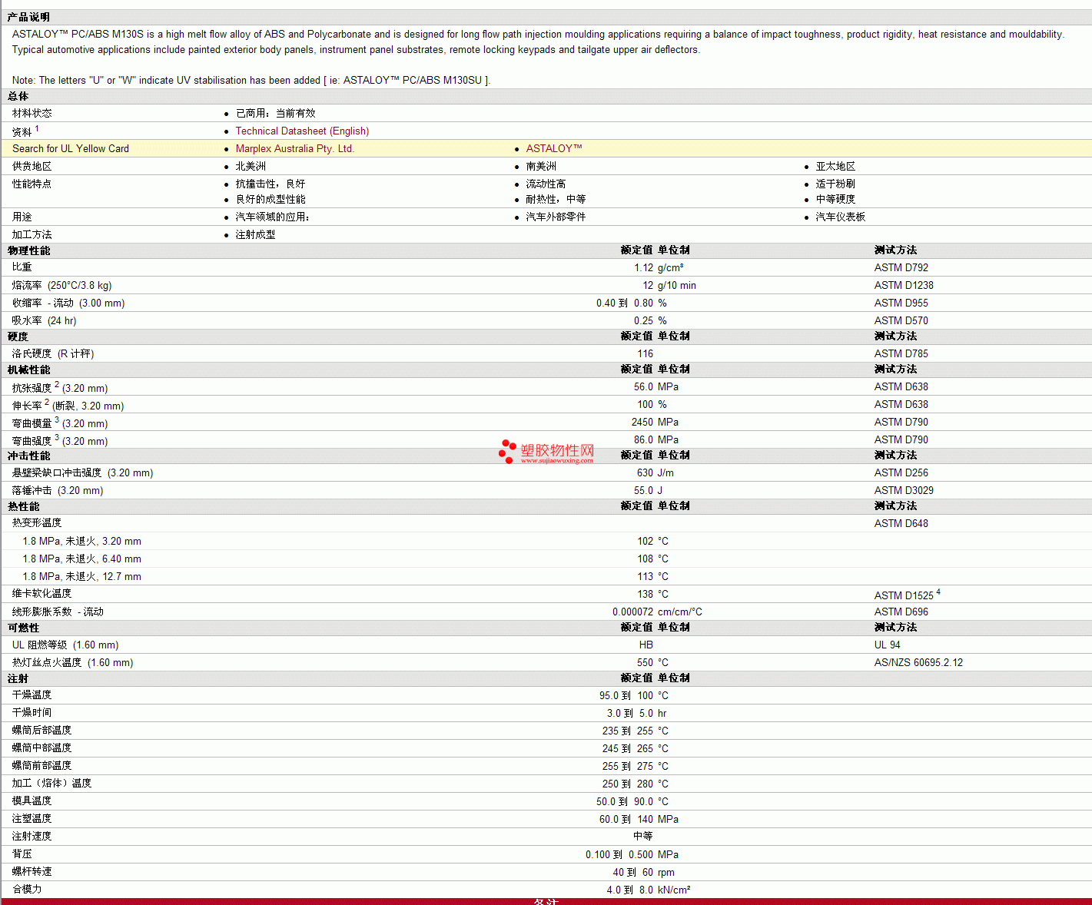Click the 注射速度 value 中等
This screenshot has width=1092, height=905.
point(643,837)
